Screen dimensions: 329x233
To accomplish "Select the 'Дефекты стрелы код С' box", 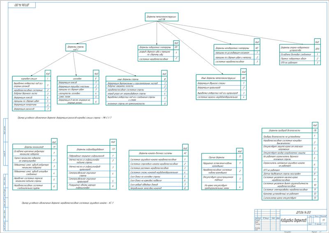I will 76,47.
